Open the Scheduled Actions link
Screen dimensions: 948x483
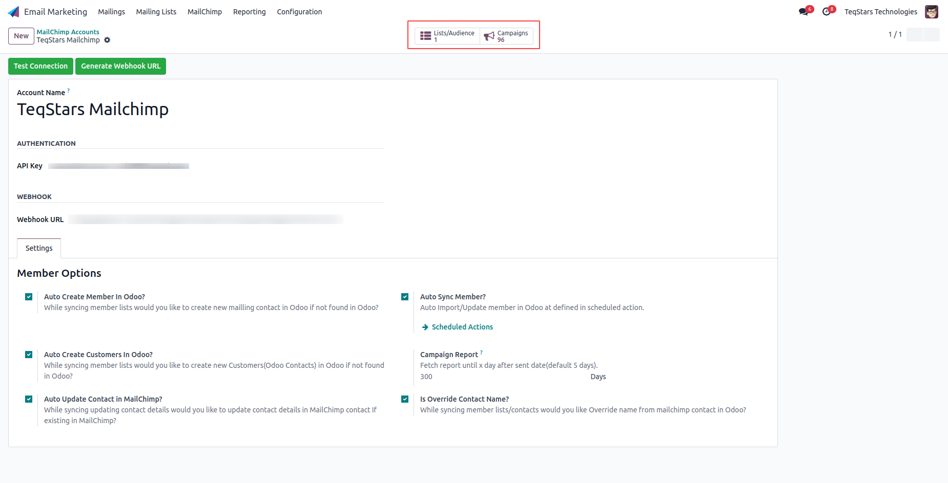(x=462, y=327)
